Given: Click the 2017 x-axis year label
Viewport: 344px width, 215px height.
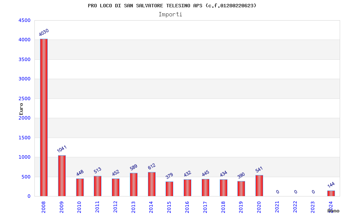Looking at the screenshot, I should click(x=205, y=207).
